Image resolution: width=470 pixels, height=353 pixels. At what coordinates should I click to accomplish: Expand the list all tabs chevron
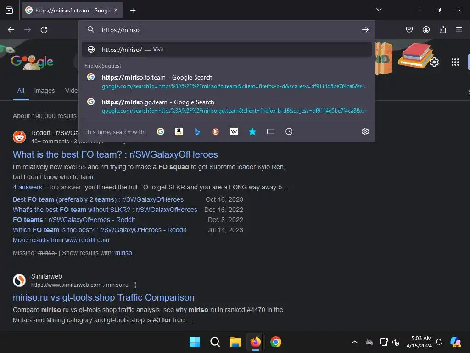coord(379,10)
